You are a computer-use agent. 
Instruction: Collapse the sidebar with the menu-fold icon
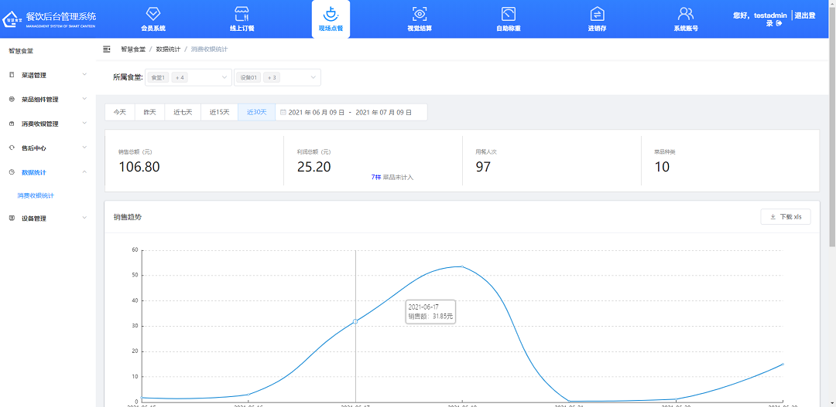click(x=107, y=49)
